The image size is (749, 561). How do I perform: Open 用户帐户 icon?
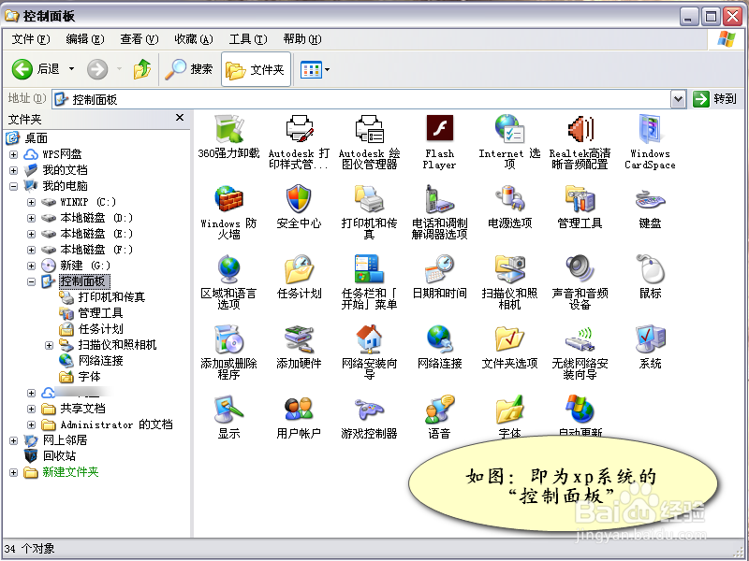point(299,410)
